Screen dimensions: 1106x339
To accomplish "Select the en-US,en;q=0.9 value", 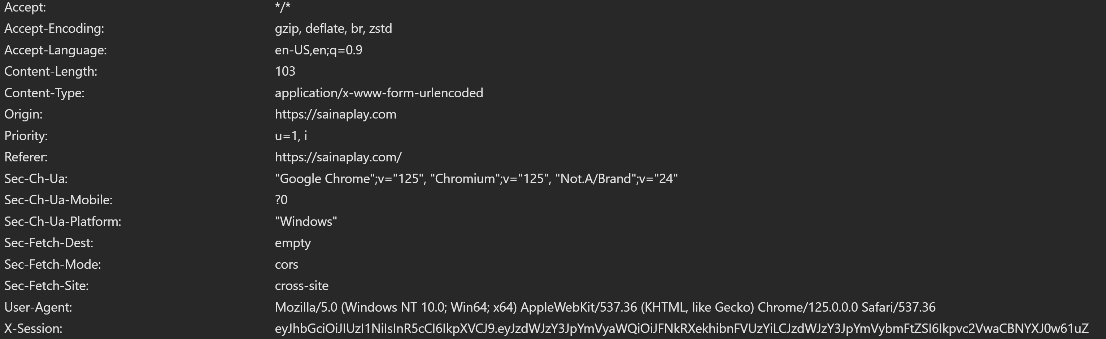I will [319, 50].
